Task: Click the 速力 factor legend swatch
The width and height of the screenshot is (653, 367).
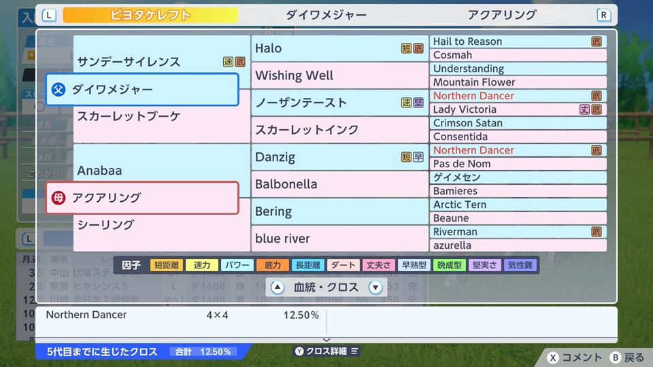Action: 202,265
